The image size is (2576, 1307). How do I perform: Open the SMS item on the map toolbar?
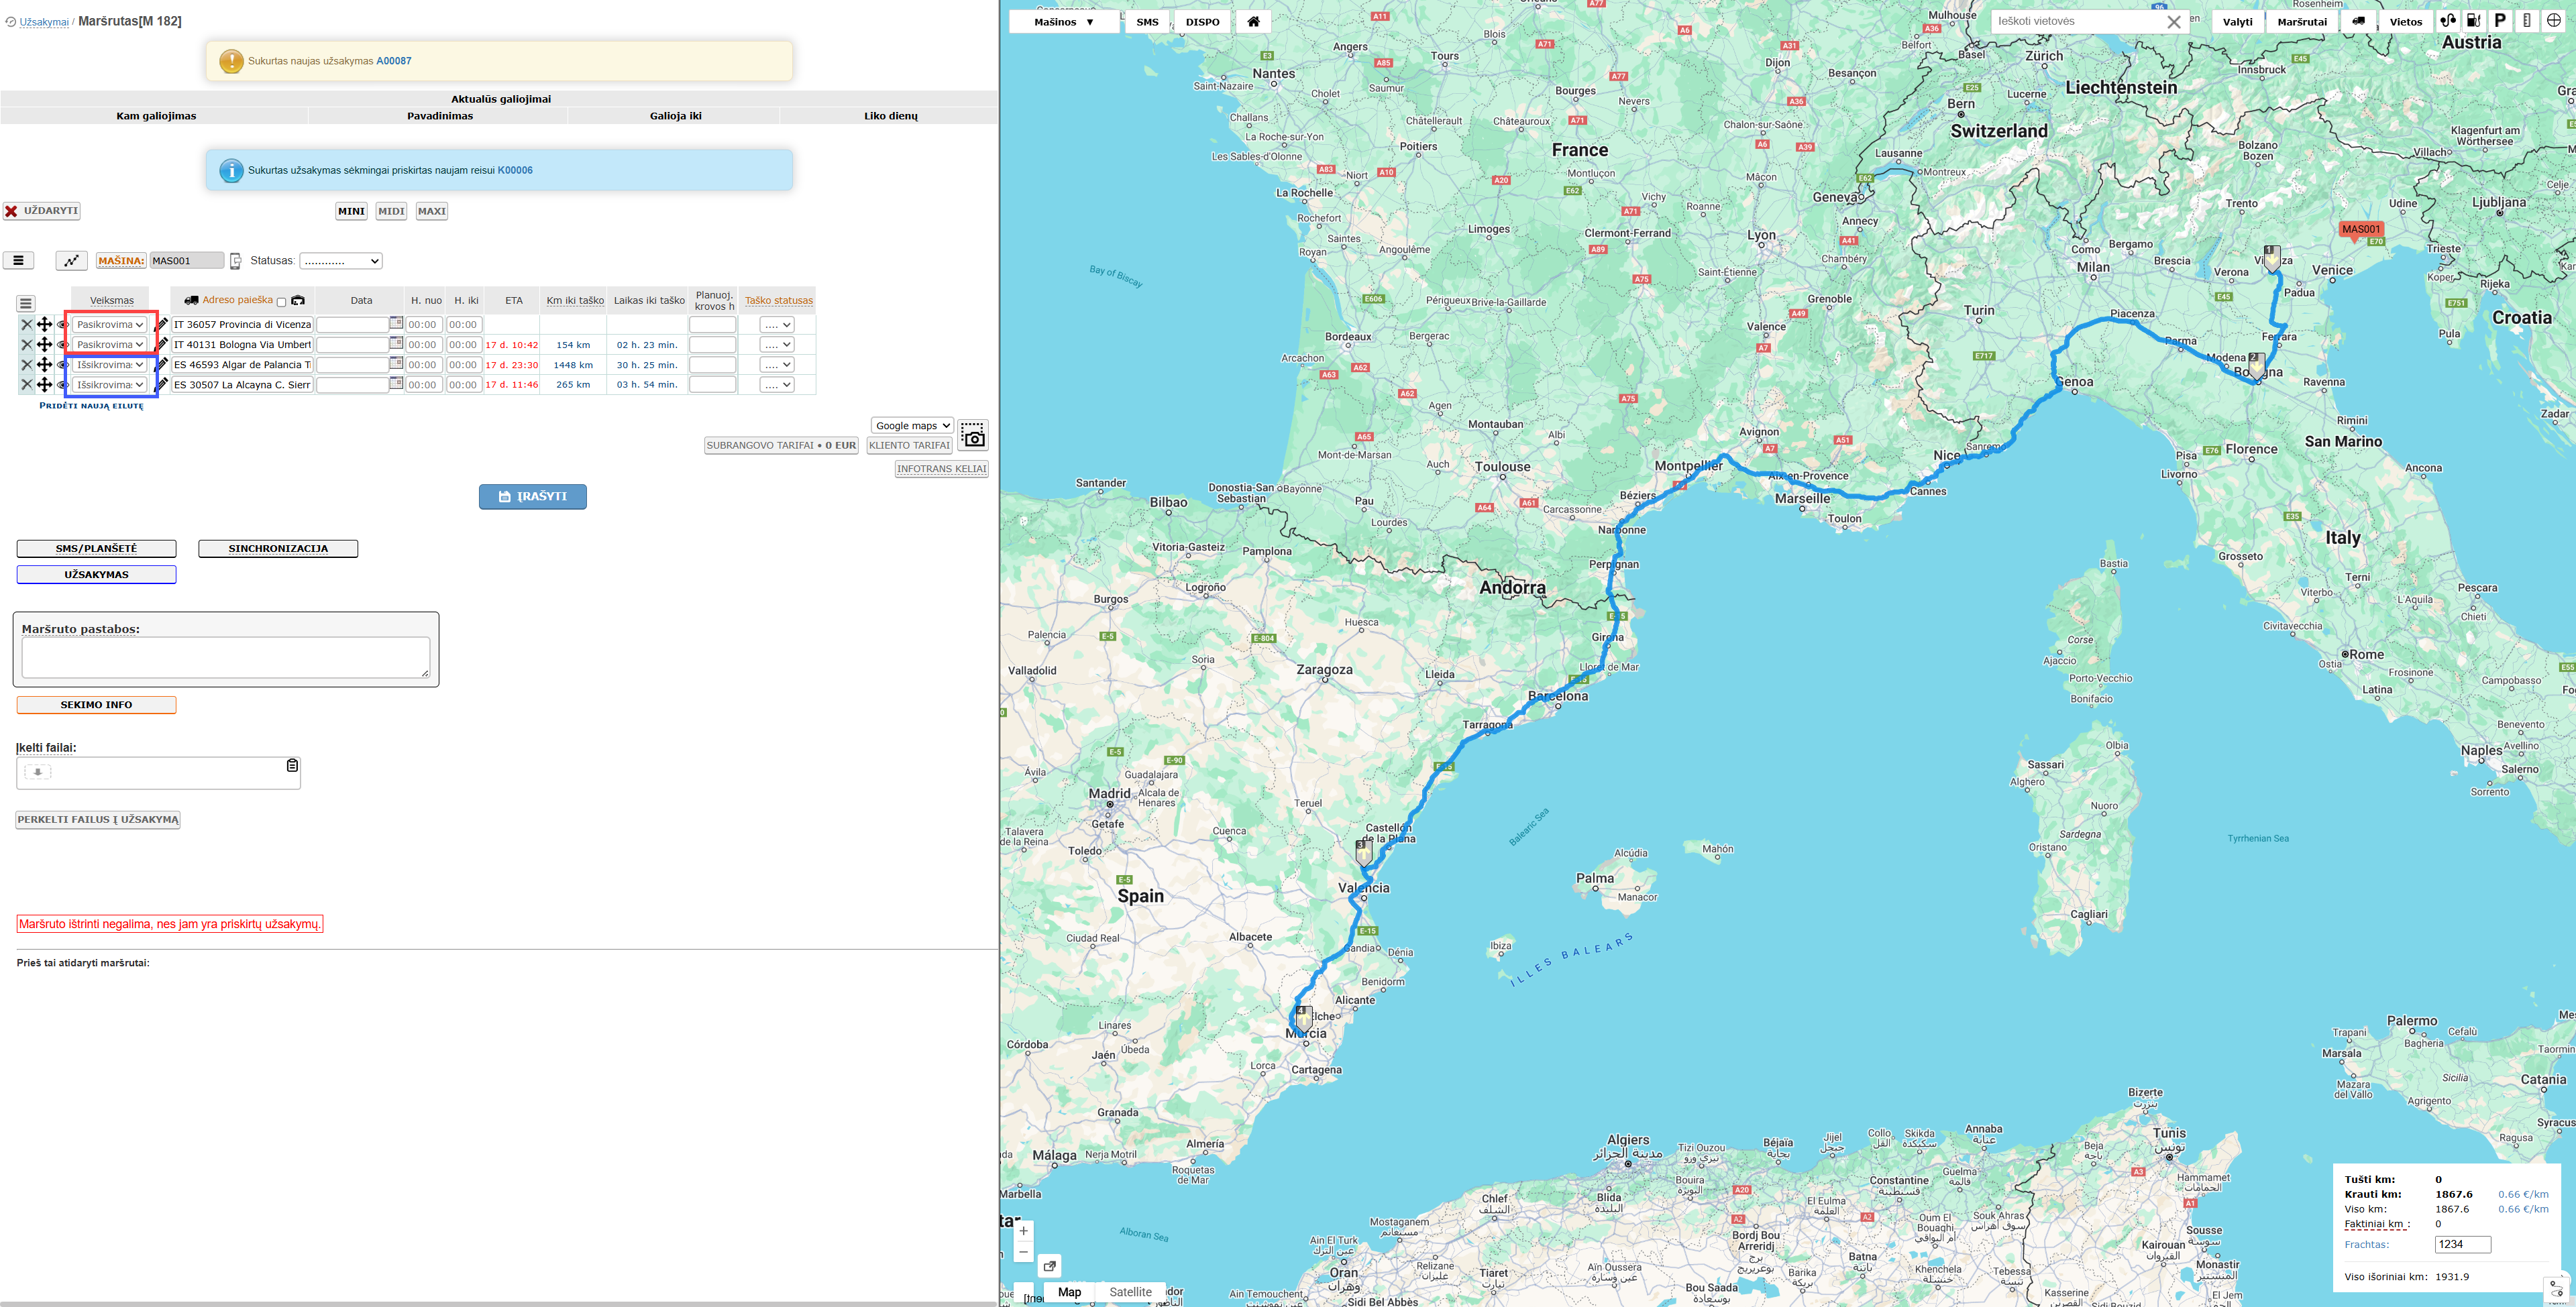coord(1147,22)
